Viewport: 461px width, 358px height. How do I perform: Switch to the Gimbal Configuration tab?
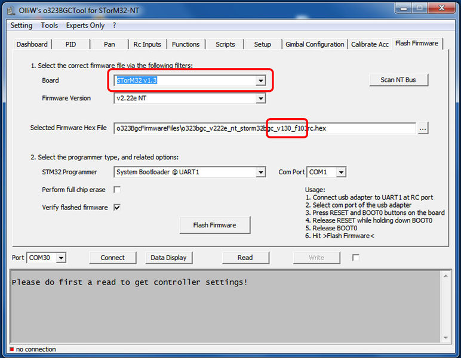[315, 44]
